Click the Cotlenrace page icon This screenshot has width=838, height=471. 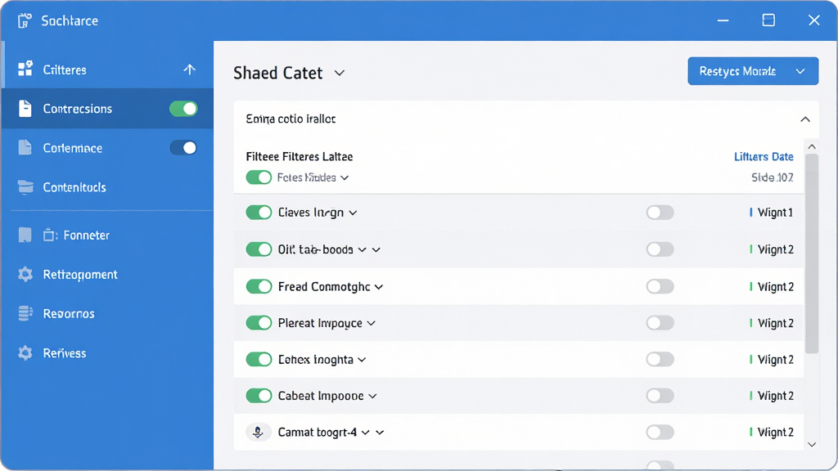tap(25, 147)
